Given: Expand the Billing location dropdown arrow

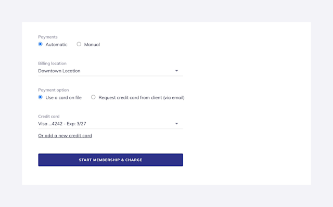Looking at the screenshot, I should pos(176,71).
